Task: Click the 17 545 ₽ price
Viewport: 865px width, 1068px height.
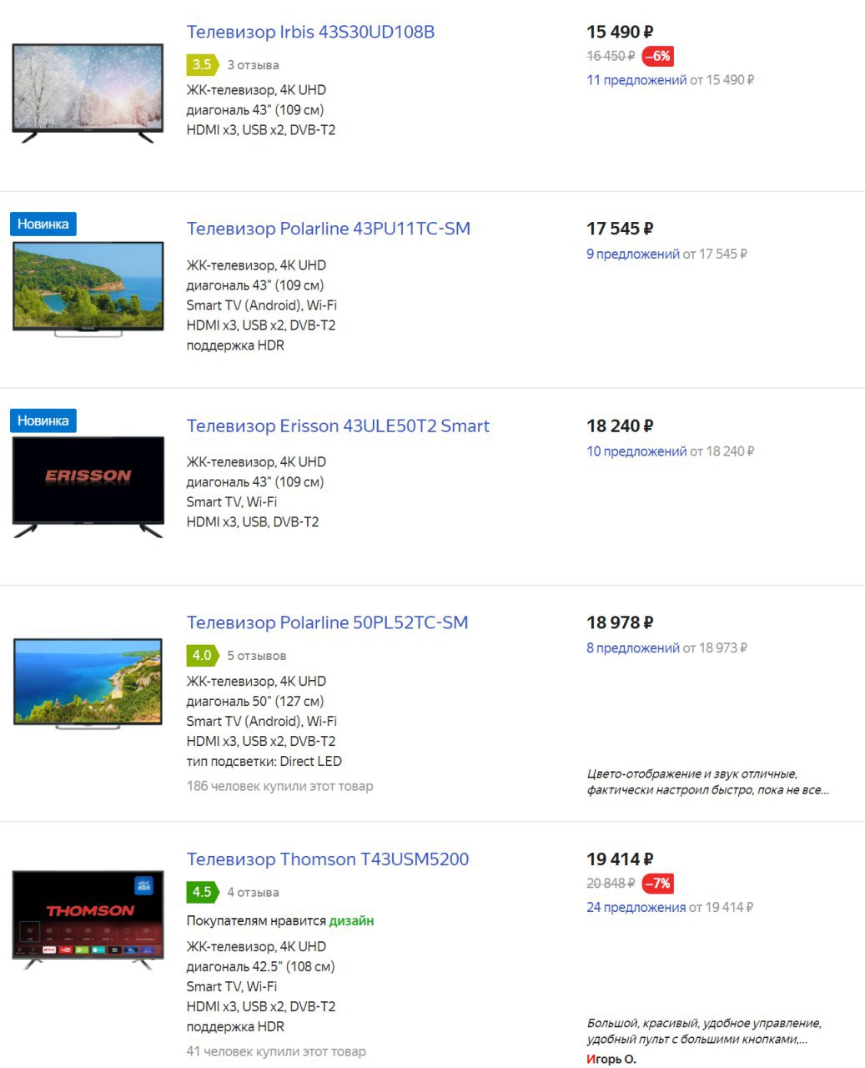Action: pos(620,229)
